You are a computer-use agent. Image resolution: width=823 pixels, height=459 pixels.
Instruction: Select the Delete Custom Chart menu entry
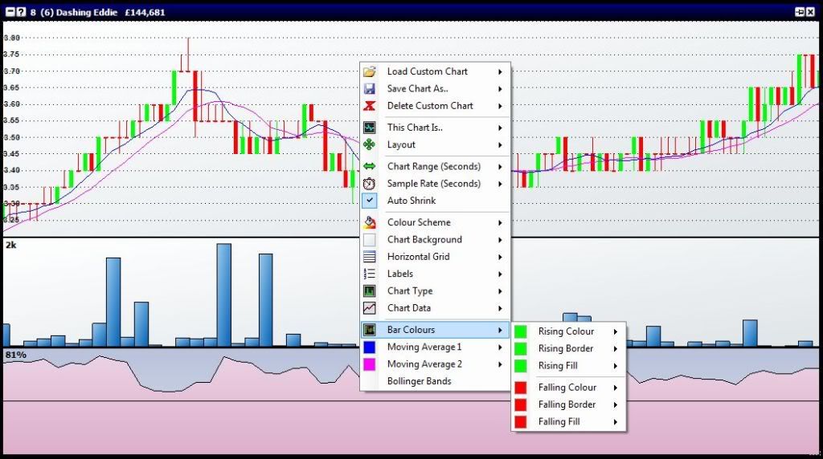tap(435, 106)
